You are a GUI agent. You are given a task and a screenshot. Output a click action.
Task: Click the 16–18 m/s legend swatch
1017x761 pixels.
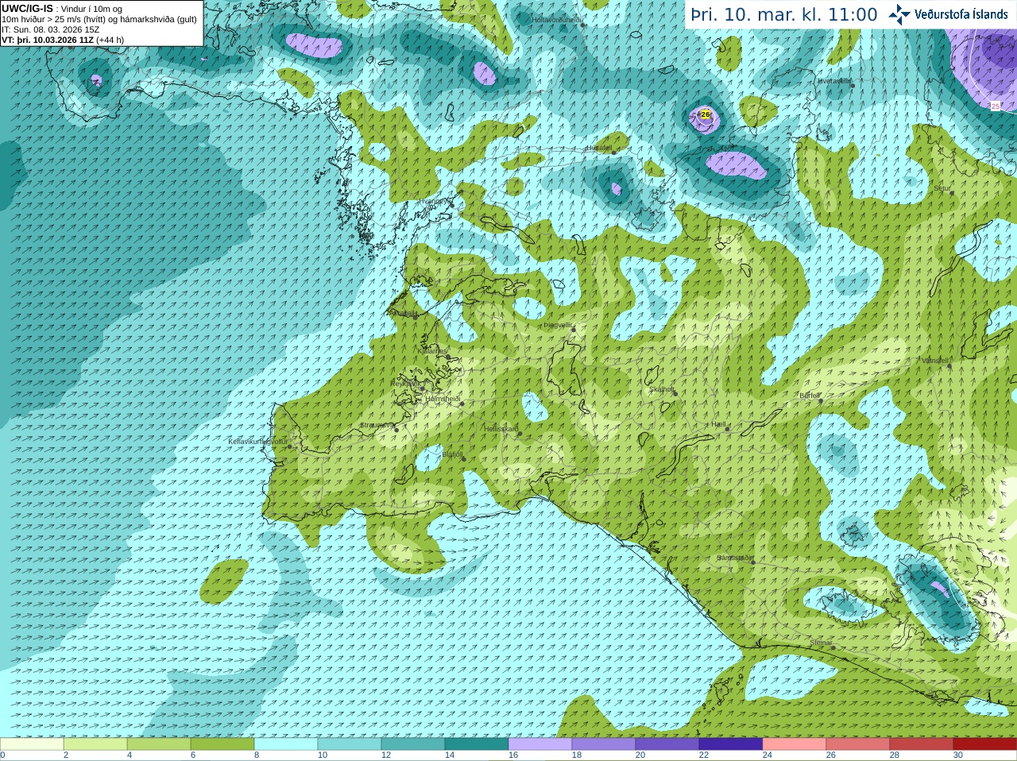point(540,744)
